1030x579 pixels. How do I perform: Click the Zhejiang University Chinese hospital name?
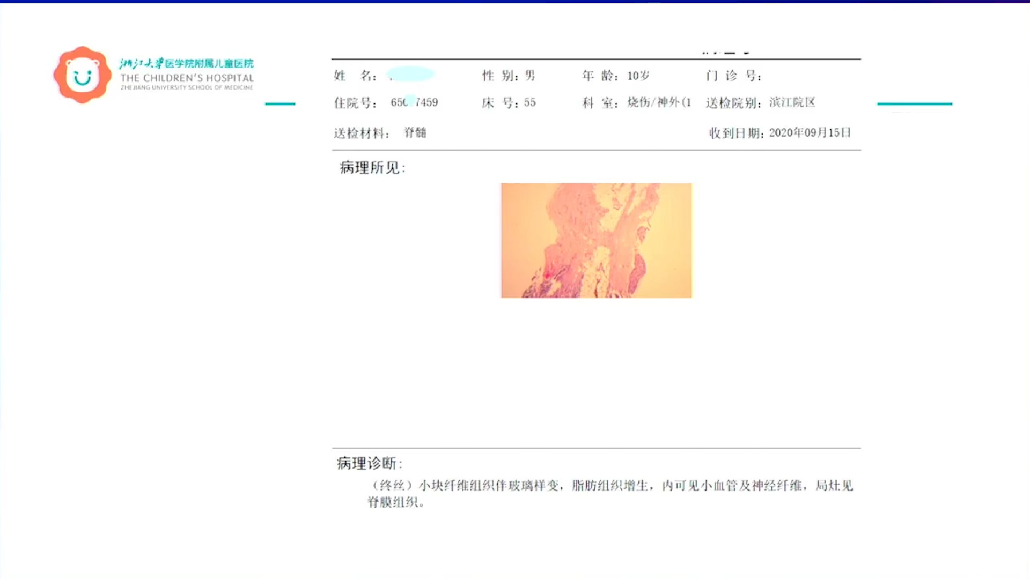pos(187,63)
